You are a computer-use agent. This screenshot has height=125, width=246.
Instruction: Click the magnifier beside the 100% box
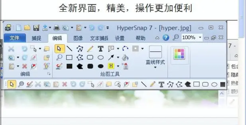[176, 38]
